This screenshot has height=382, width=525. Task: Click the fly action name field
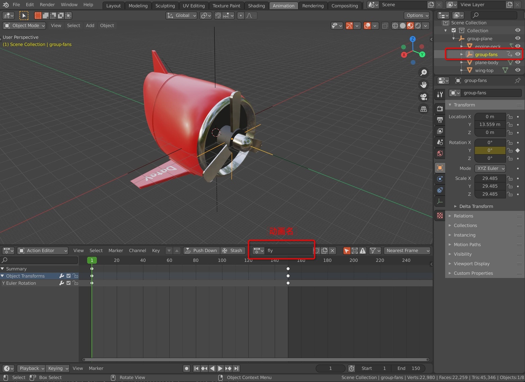point(289,251)
